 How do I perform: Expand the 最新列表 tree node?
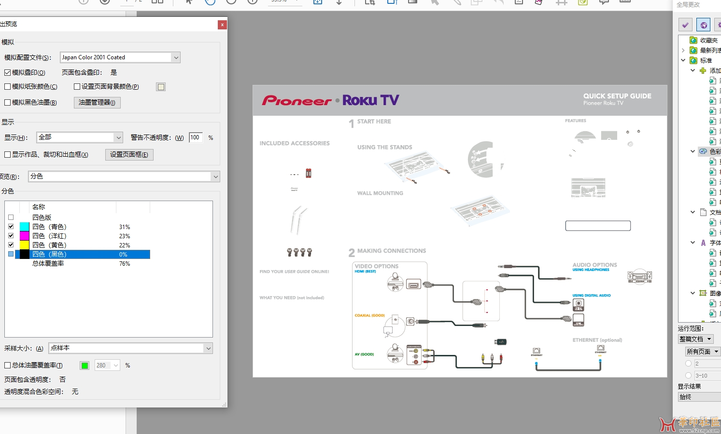coord(683,50)
